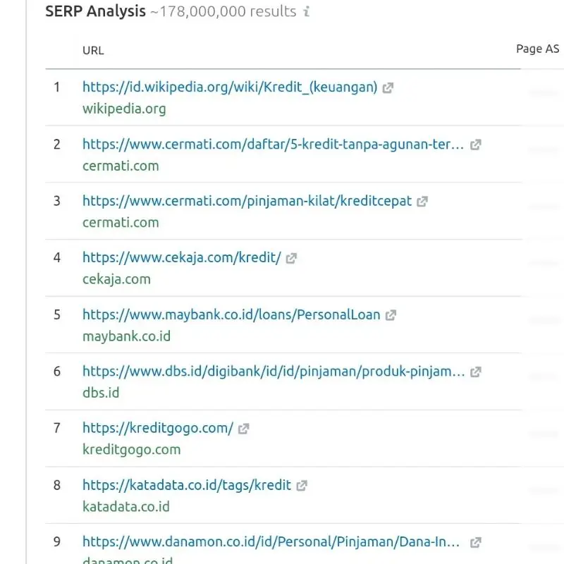The width and height of the screenshot is (564, 564).
Task: Sort results by the URL column header
Action: tap(92, 50)
